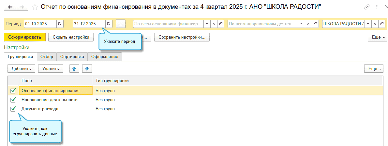Add report to favorites with star icon
The width and height of the screenshot is (388, 146).
click(35, 7)
